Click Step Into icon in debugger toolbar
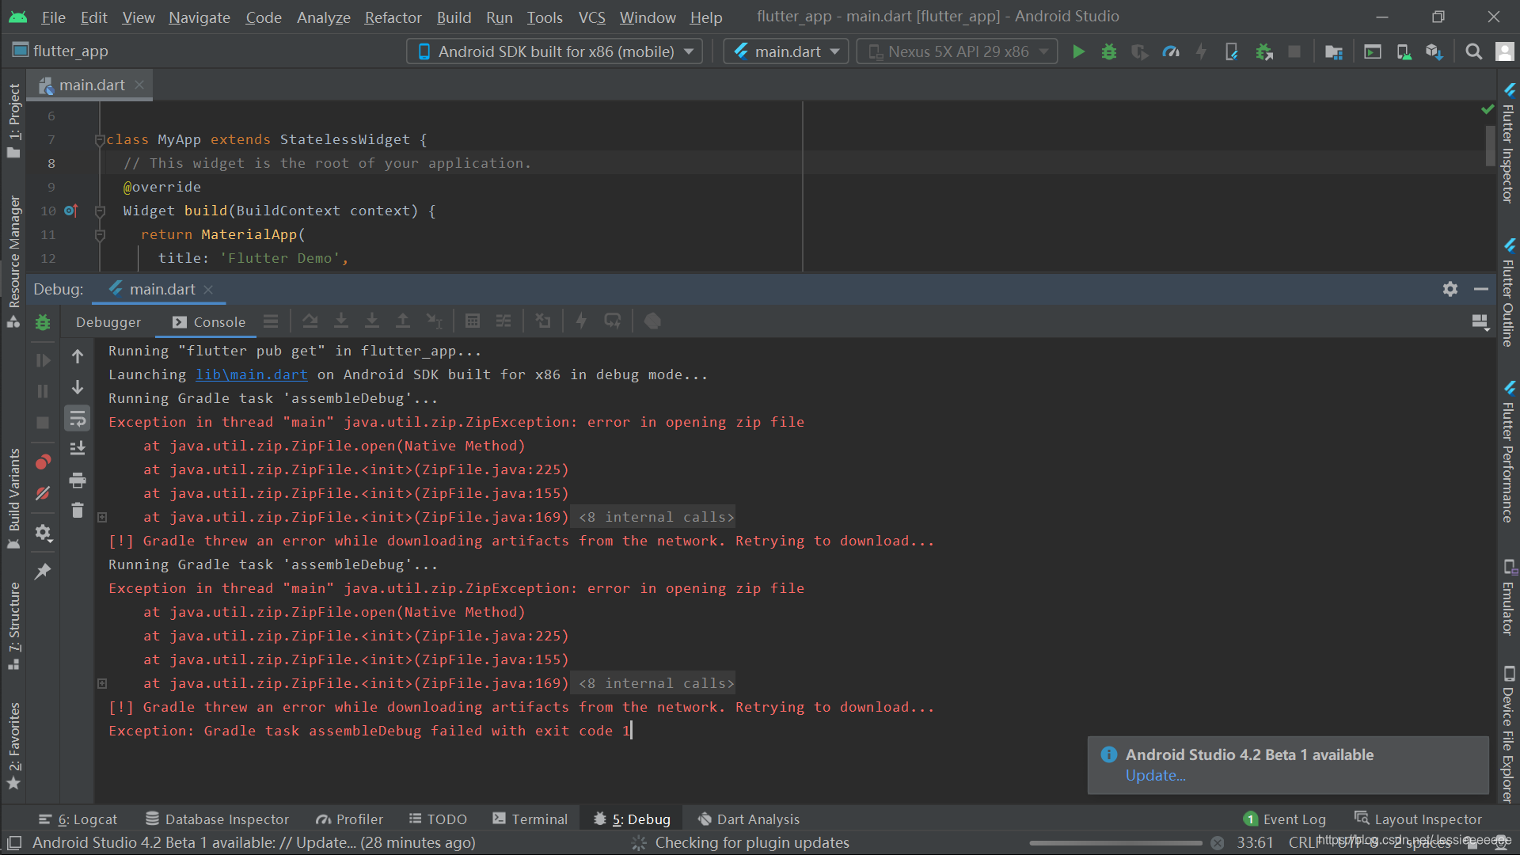Image resolution: width=1520 pixels, height=855 pixels. (x=341, y=321)
